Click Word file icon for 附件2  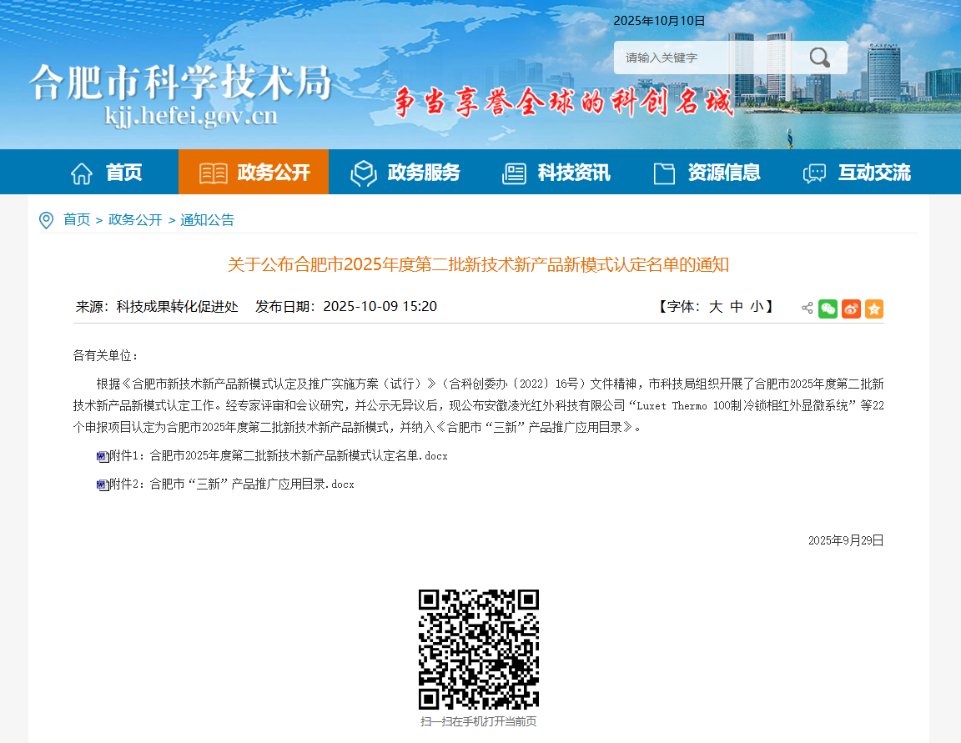pos(102,484)
